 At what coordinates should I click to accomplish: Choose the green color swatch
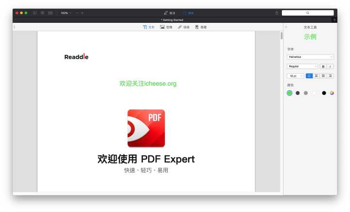(290, 93)
